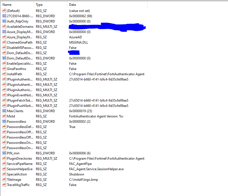Select the "MaxClients" value name

pyautogui.click(x=15, y=111)
